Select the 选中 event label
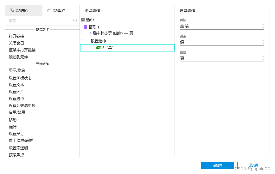The image size is (275, 174). point(90,20)
